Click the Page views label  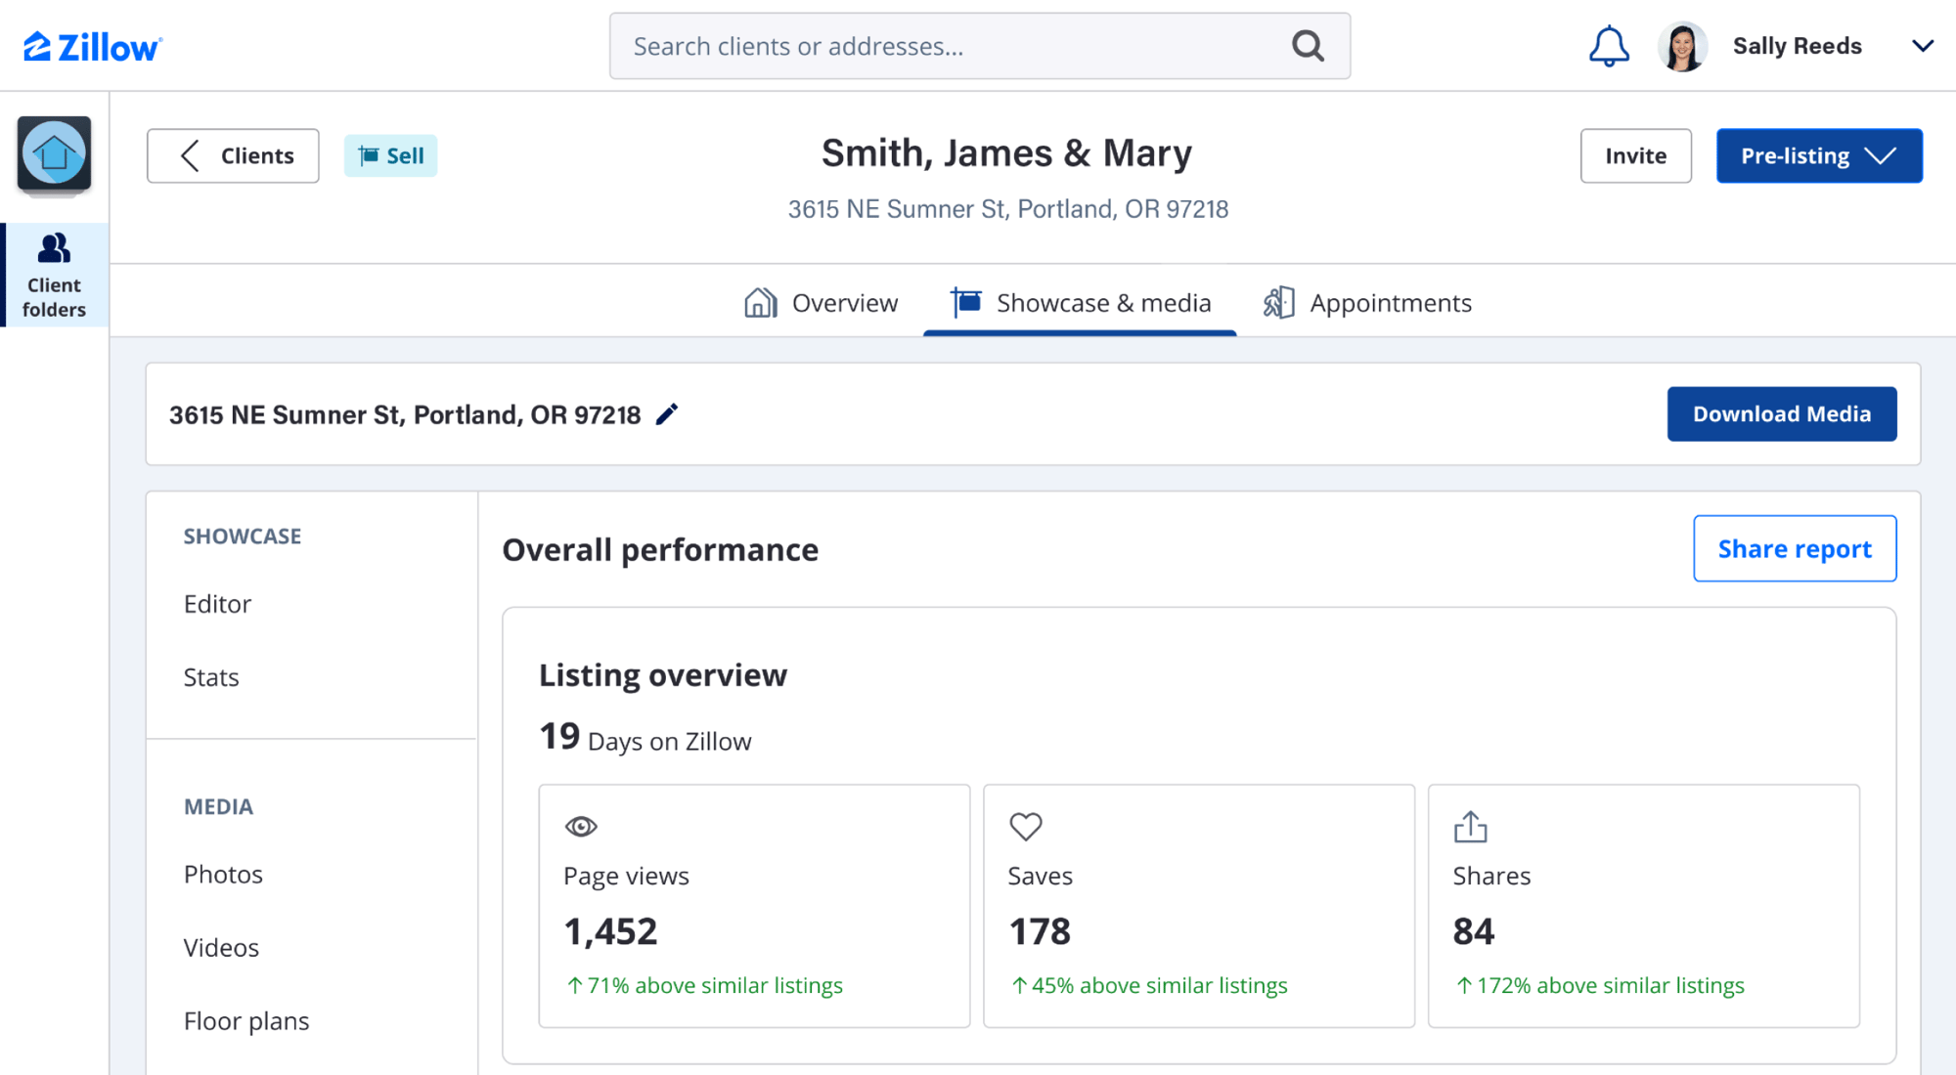pos(626,876)
